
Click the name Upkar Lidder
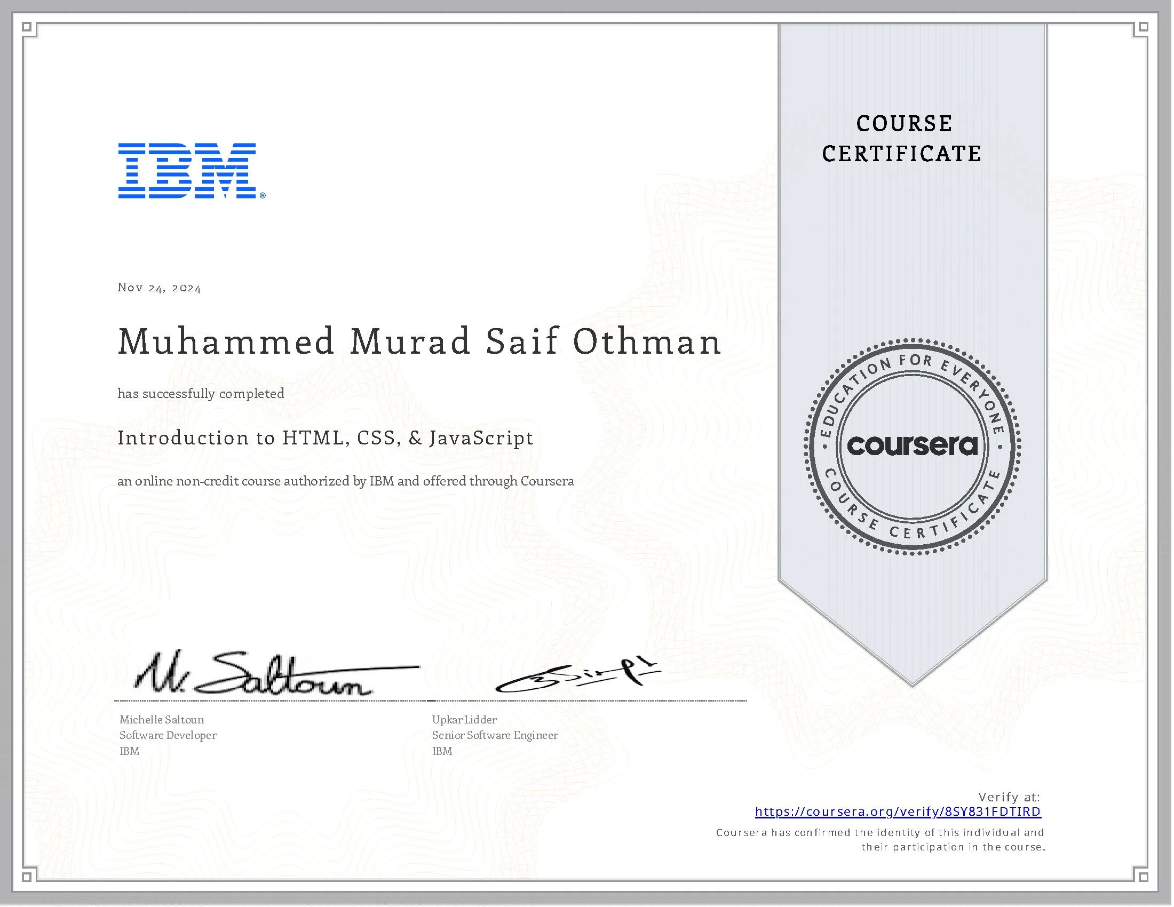coord(464,720)
